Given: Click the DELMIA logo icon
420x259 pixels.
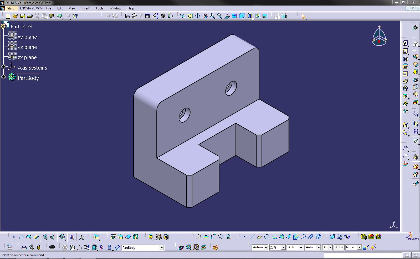Looking at the screenshot, I should (x=412, y=236).
